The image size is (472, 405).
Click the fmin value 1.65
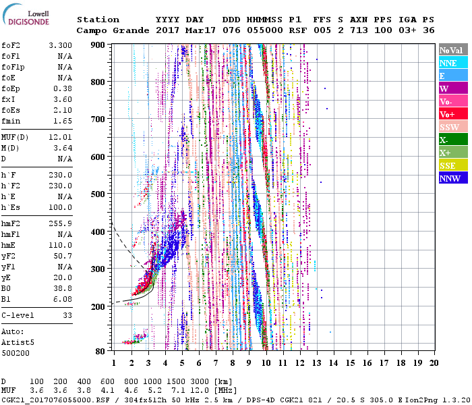tap(63, 121)
